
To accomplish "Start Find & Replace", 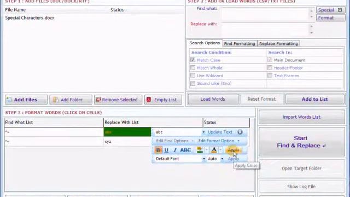I will coord(301,142).
